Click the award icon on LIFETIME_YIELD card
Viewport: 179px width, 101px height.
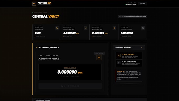(x=114, y=28)
